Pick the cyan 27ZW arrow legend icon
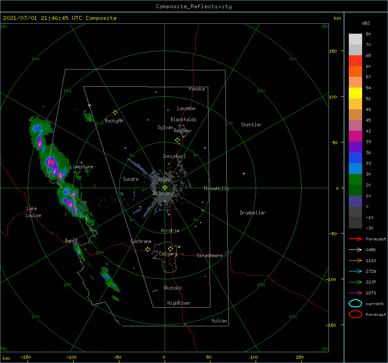Image resolution: width=388 pixels, height=363 pixels. (355, 271)
